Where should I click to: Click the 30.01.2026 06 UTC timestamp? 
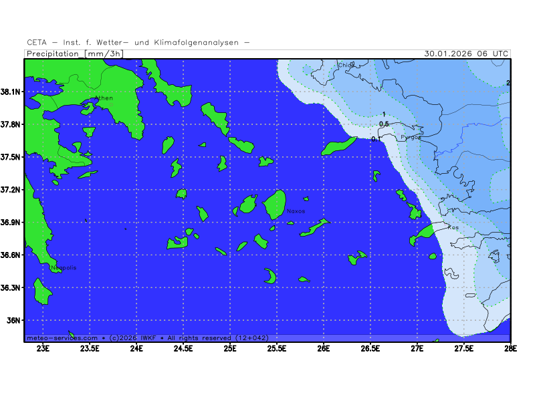pos(466,53)
